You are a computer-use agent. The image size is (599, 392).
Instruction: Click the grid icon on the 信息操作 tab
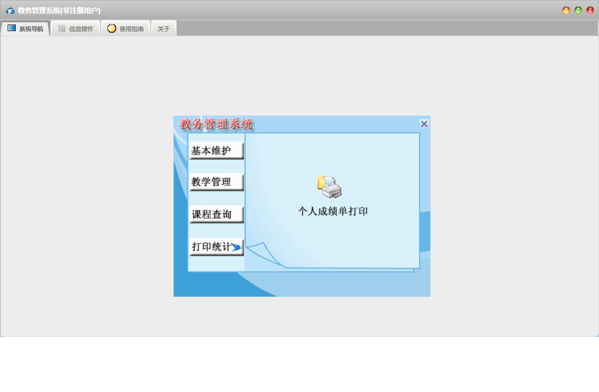62,28
